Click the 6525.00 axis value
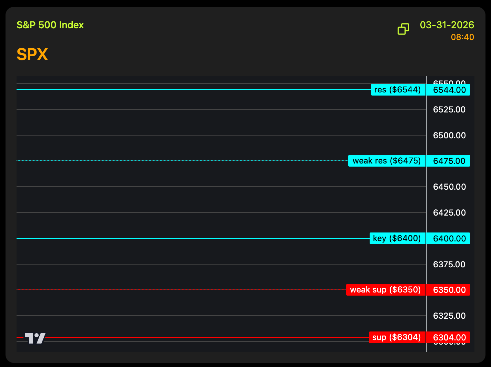Image resolution: width=491 pixels, height=367 pixels. coord(449,110)
